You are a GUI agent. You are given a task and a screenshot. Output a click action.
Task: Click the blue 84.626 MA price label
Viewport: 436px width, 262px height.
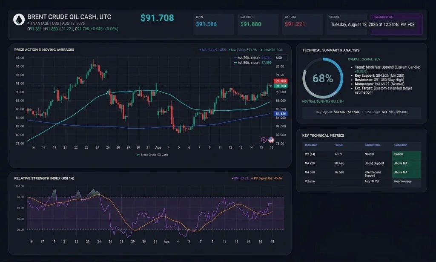point(281,113)
